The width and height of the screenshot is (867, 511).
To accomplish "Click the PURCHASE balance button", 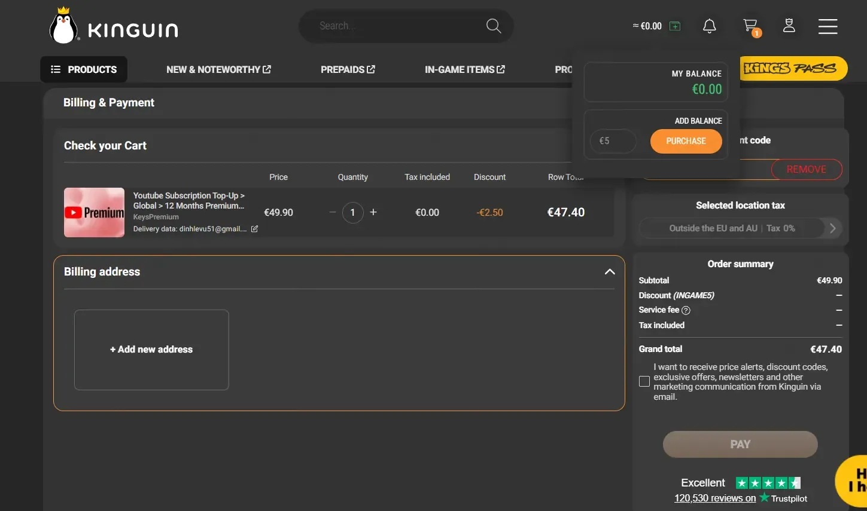I will [686, 141].
